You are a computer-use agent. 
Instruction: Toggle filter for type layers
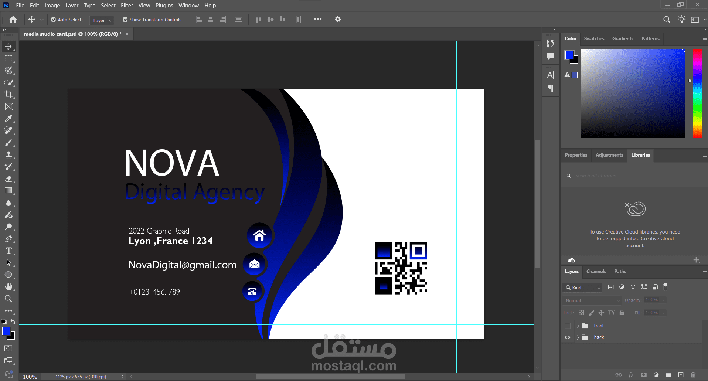tap(633, 287)
